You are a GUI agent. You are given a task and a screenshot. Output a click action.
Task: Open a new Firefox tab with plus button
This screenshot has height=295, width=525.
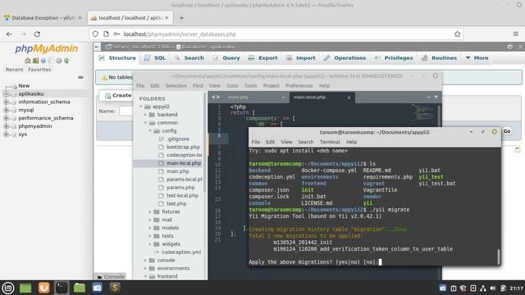click(181, 18)
